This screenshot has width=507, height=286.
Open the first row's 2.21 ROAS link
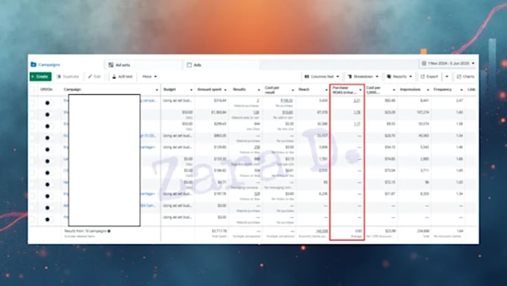tap(356, 101)
